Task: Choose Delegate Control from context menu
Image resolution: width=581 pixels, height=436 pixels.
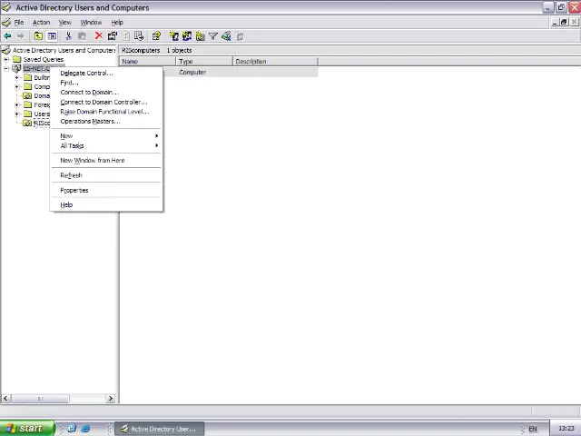Action: pyautogui.click(x=106, y=73)
